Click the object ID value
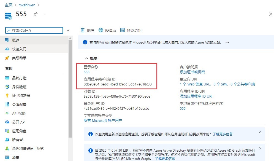 117,96
